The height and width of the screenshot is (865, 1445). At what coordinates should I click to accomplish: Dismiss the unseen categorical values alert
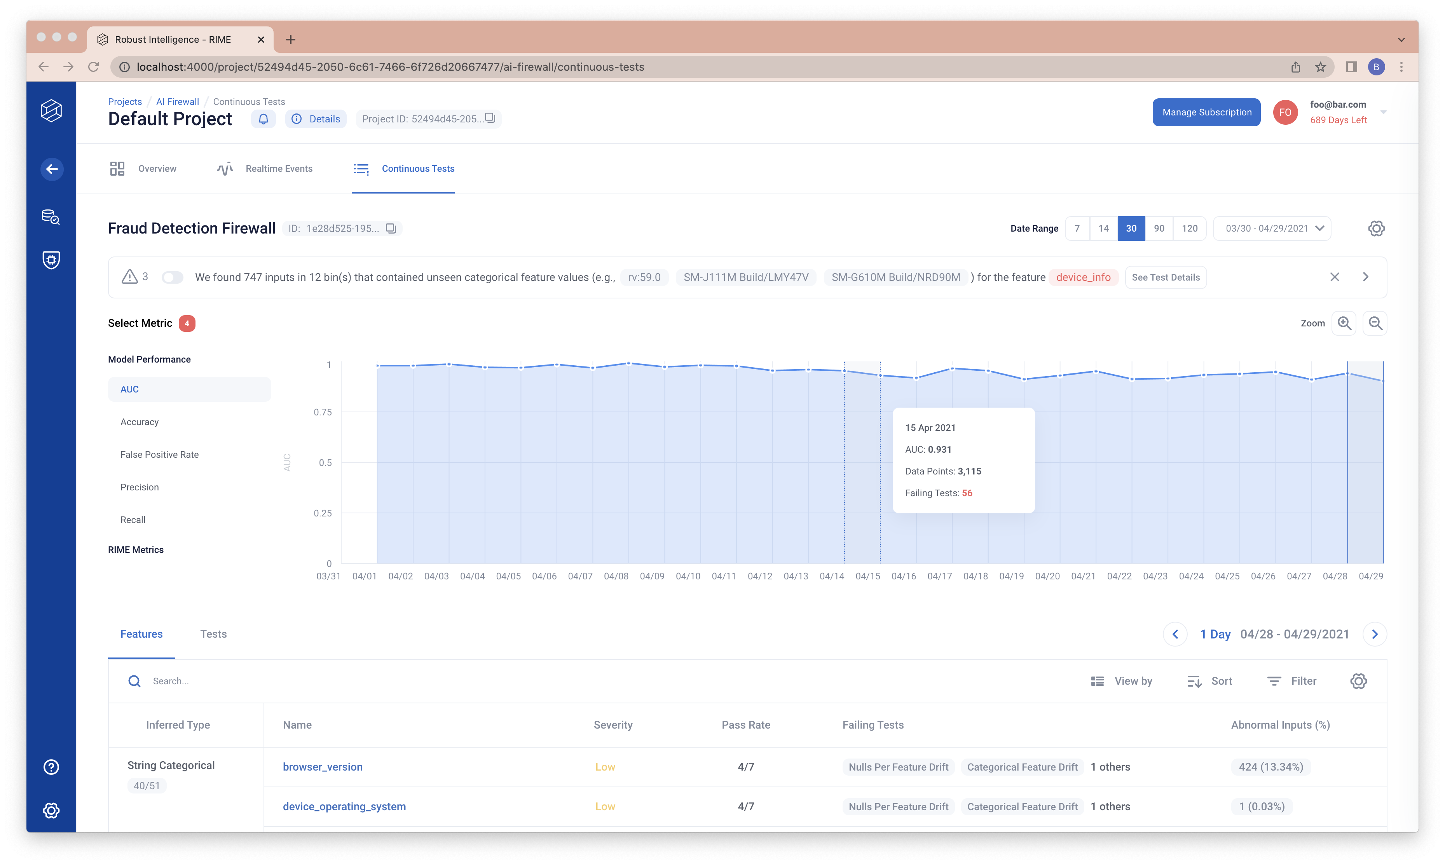point(1335,277)
